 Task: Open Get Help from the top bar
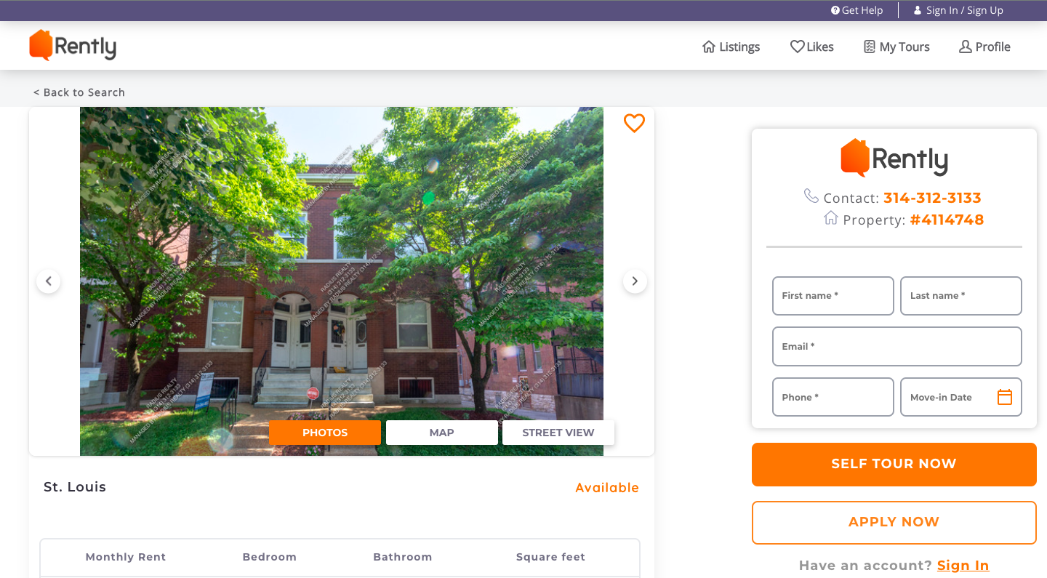tap(857, 10)
